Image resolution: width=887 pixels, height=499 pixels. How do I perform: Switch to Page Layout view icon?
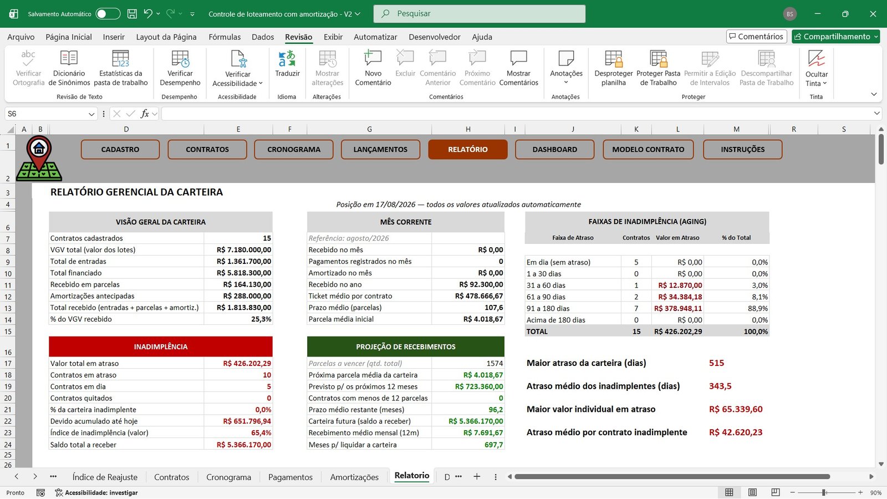(752, 492)
